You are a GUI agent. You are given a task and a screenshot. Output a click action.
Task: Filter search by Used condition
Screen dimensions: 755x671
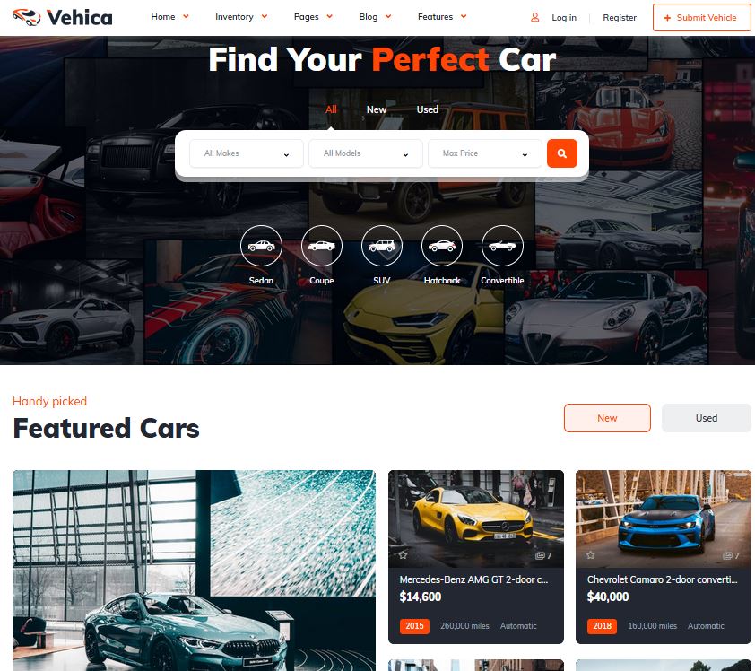click(x=428, y=109)
